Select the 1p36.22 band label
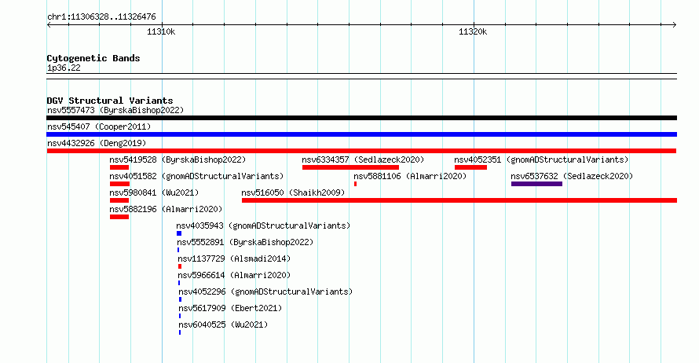Screen dimensions: 699x363 pos(64,68)
